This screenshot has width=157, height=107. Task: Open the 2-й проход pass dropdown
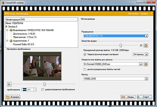click(x=147, y=55)
